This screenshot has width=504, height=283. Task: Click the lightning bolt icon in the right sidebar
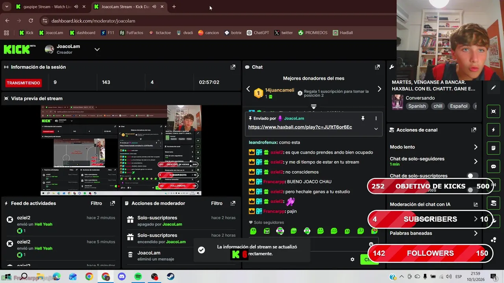(x=493, y=130)
